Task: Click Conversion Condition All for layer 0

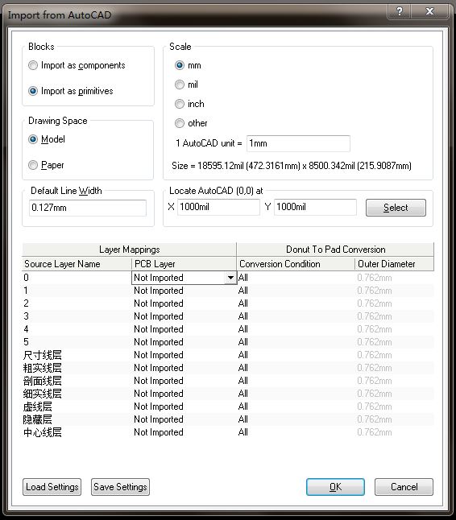Action: click(x=296, y=278)
